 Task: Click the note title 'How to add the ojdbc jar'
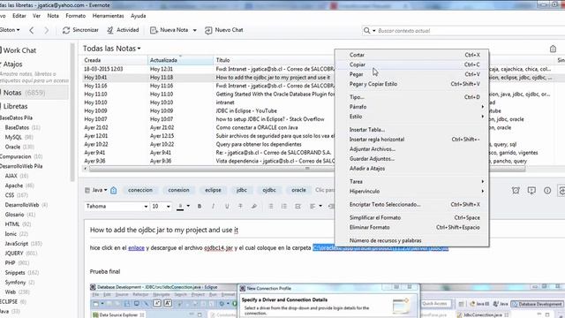164,230
